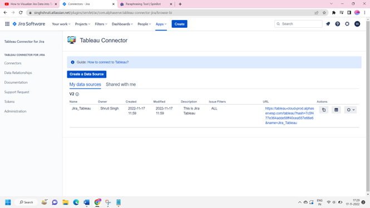Open the browser side panel icon

(x=349, y=13)
